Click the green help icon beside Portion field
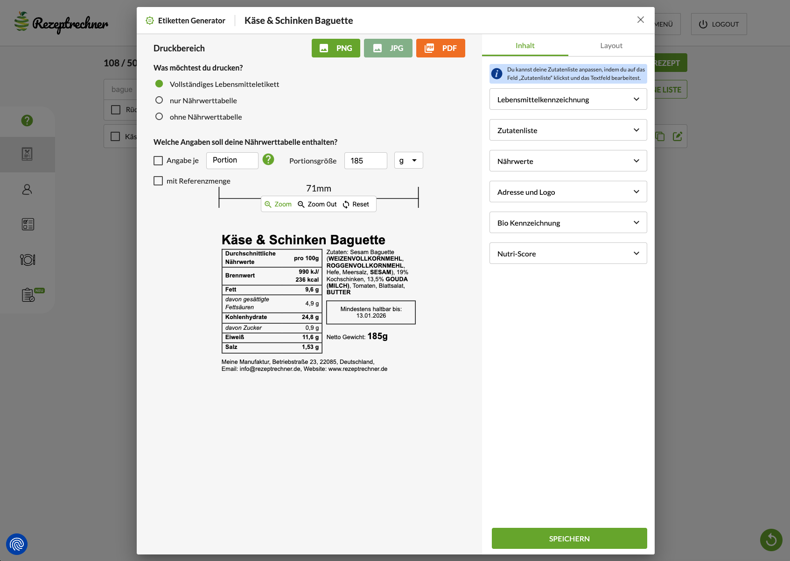 (268, 160)
